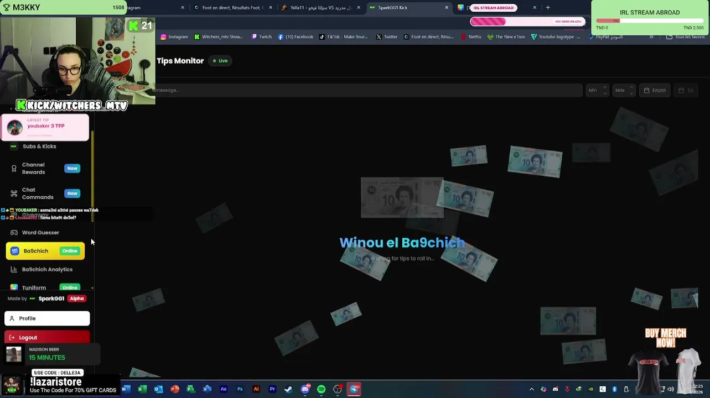Image resolution: width=710 pixels, height=398 pixels.
Task: Click the Max amount field
Action: click(x=624, y=90)
